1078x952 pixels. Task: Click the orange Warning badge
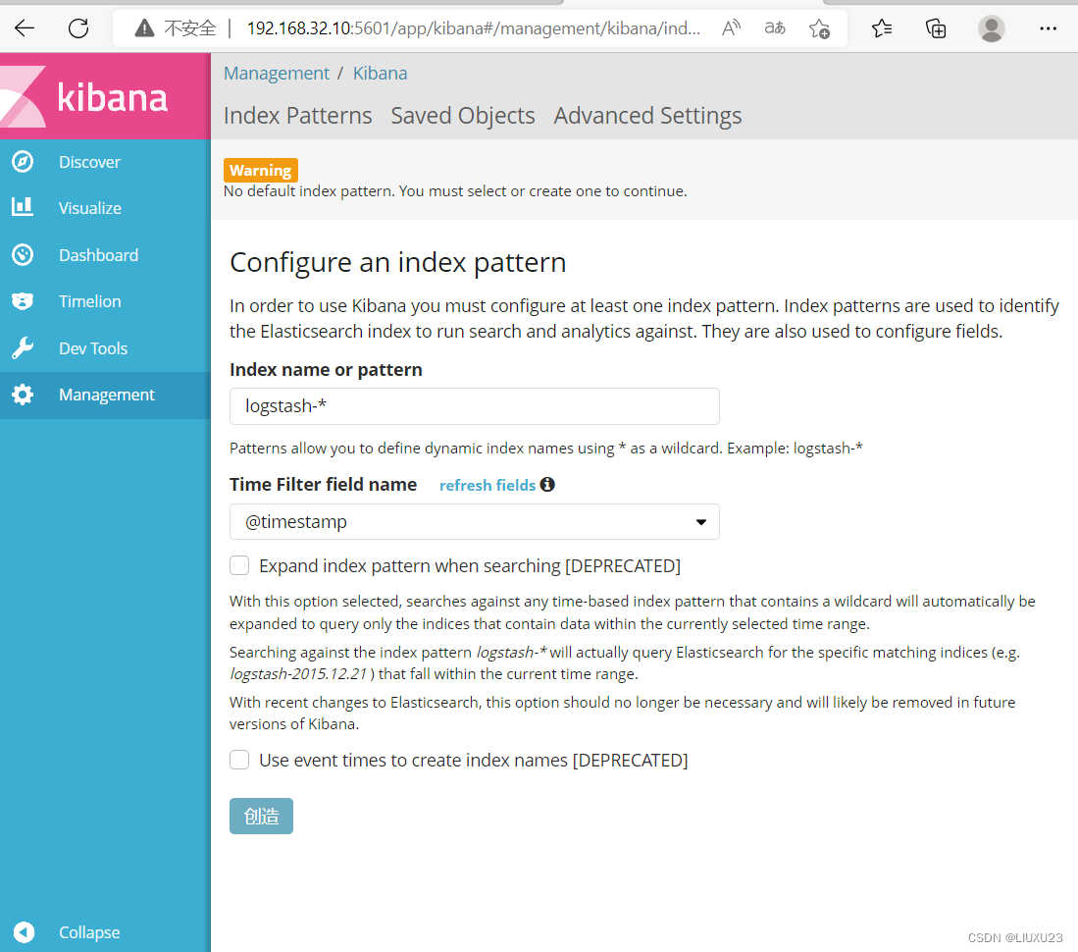click(261, 170)
